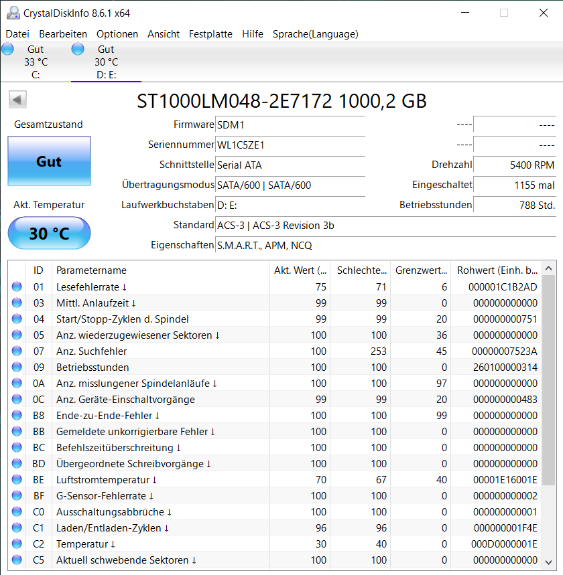This screenshot has width=563, height=575.
Task: Click the blue health orb for drive D: E:
Action: (x=78, y=49)
